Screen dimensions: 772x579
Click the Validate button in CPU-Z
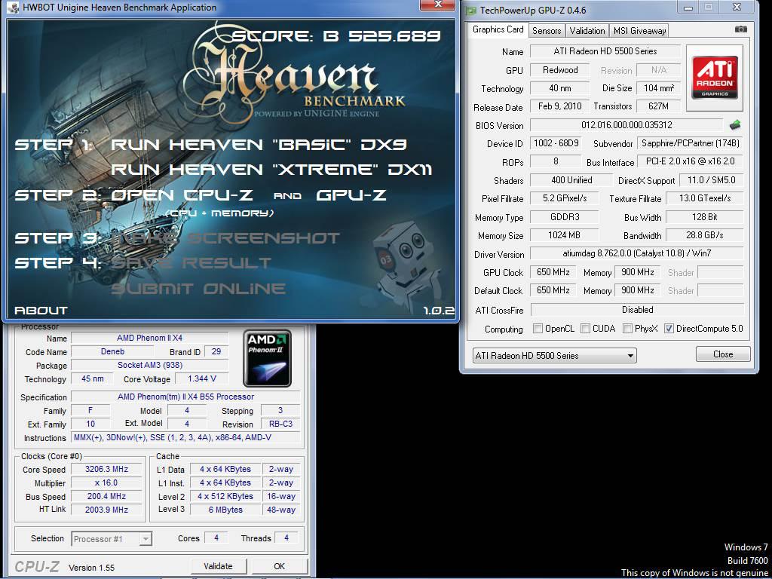[x=218, y=566]
